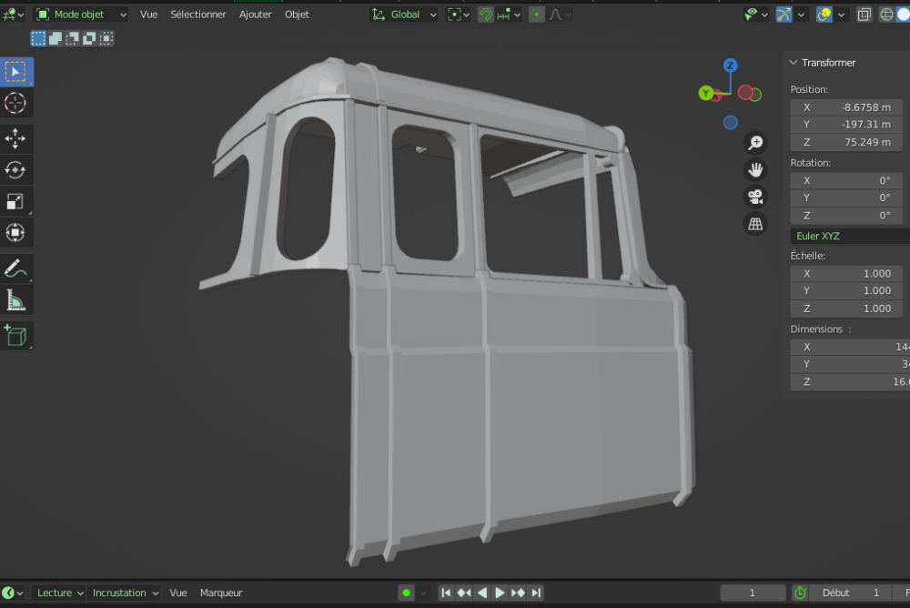Open the Sélectionner menu
The width and height of the screenshot is (910, 608).
[x=198, y=15]
